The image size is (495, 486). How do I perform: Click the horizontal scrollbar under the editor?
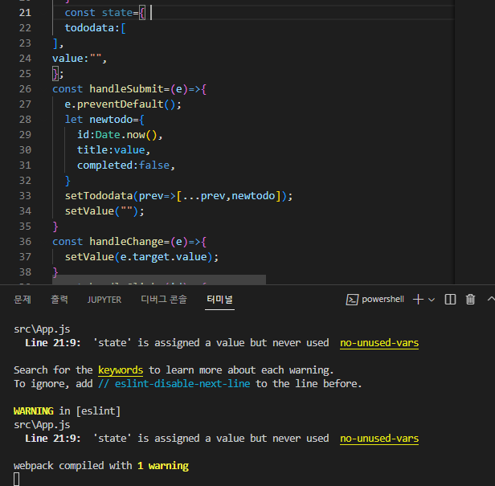click(159, 280)
